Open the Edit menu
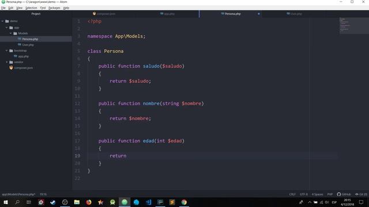Image resolution: width=369 pixels, height=207 pixels. (11, 7)
